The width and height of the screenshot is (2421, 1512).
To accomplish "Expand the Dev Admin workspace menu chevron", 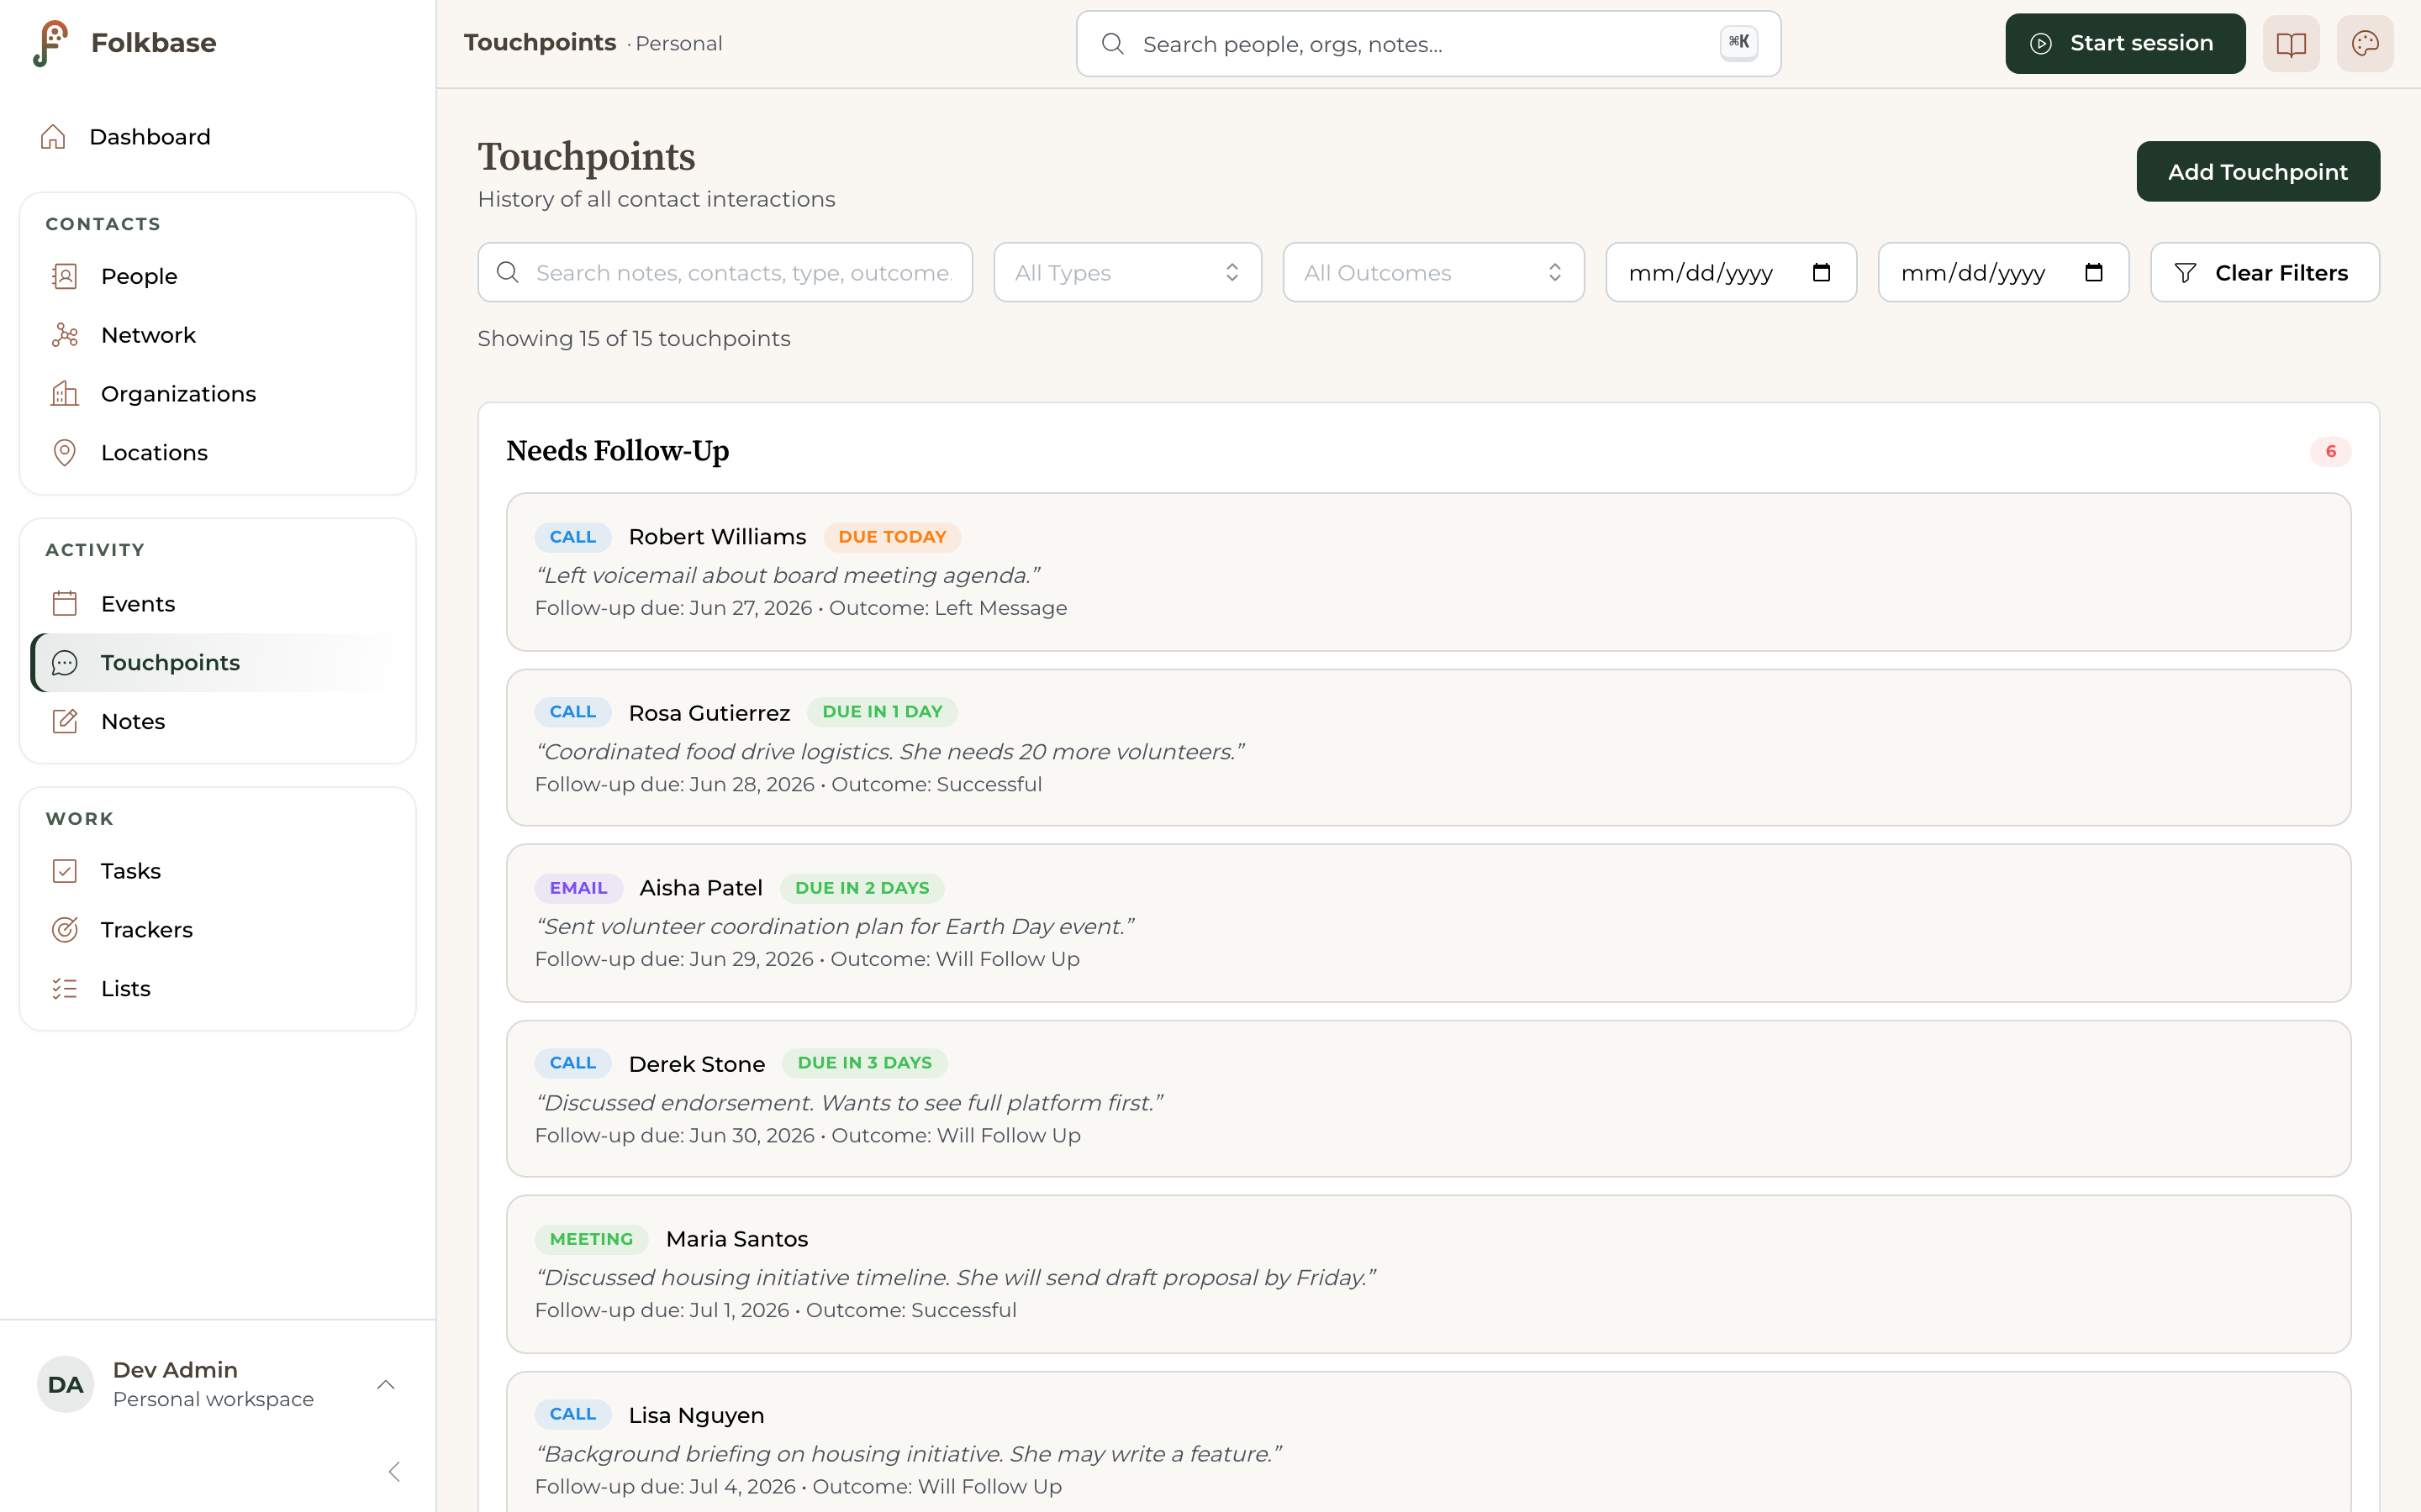I will click(386, 1385).
